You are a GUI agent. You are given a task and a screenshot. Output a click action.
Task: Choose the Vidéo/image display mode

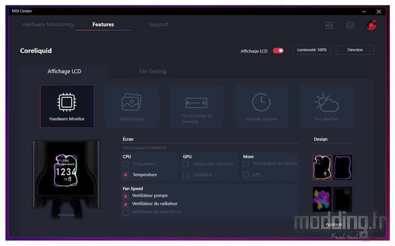132,106
